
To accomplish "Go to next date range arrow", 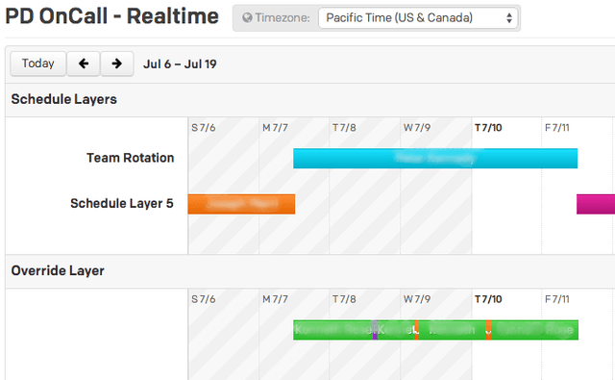I will point(117,63).
